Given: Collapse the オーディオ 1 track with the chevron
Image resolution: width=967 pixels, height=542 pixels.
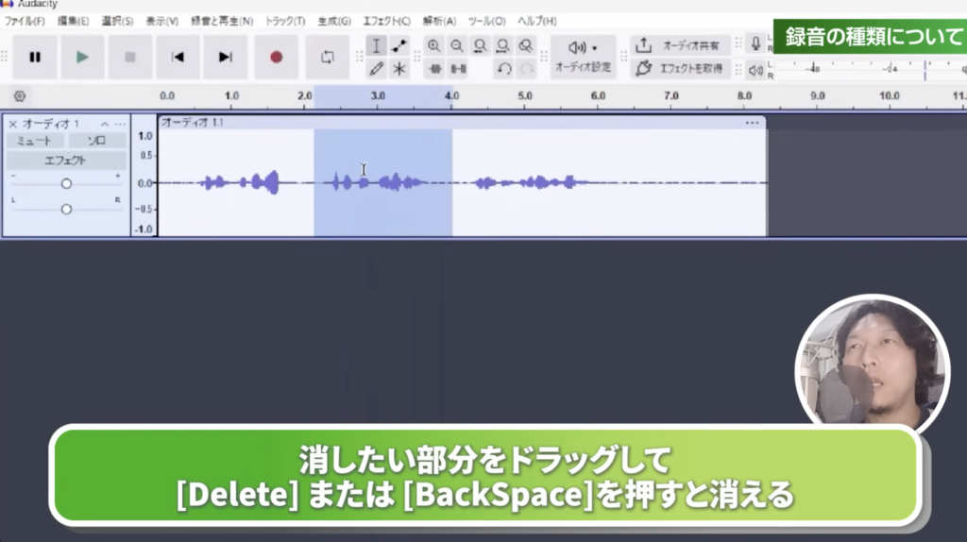Looking at the screenshot, I should point(106,125).
